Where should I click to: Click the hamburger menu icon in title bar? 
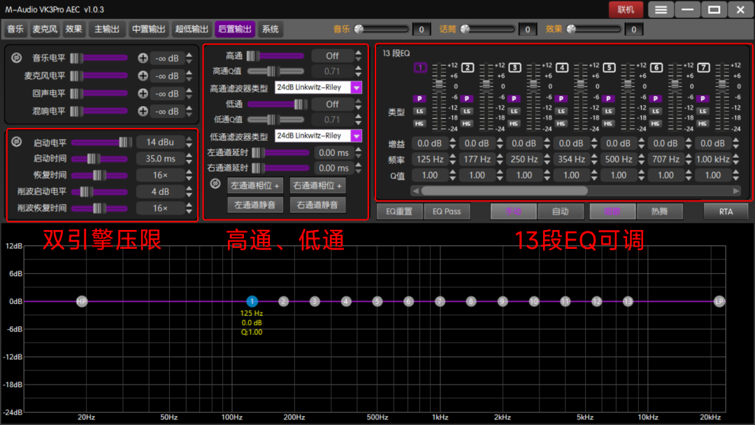tap(661, 10)
